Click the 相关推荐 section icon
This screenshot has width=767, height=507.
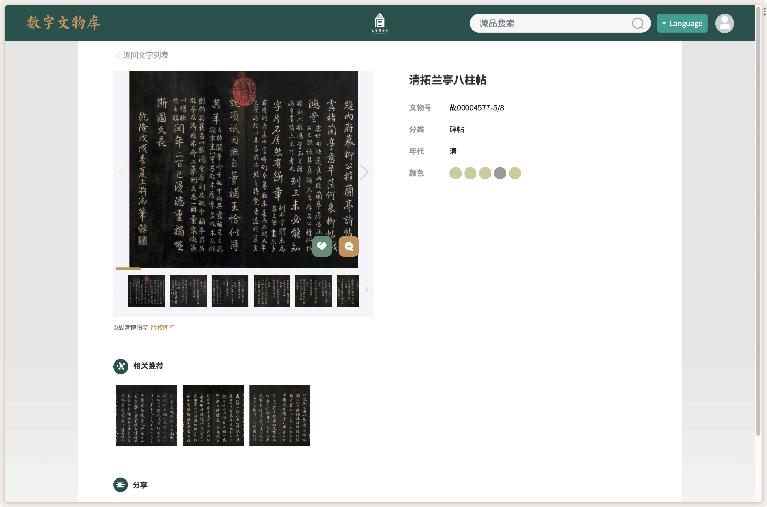pos(121,366)
